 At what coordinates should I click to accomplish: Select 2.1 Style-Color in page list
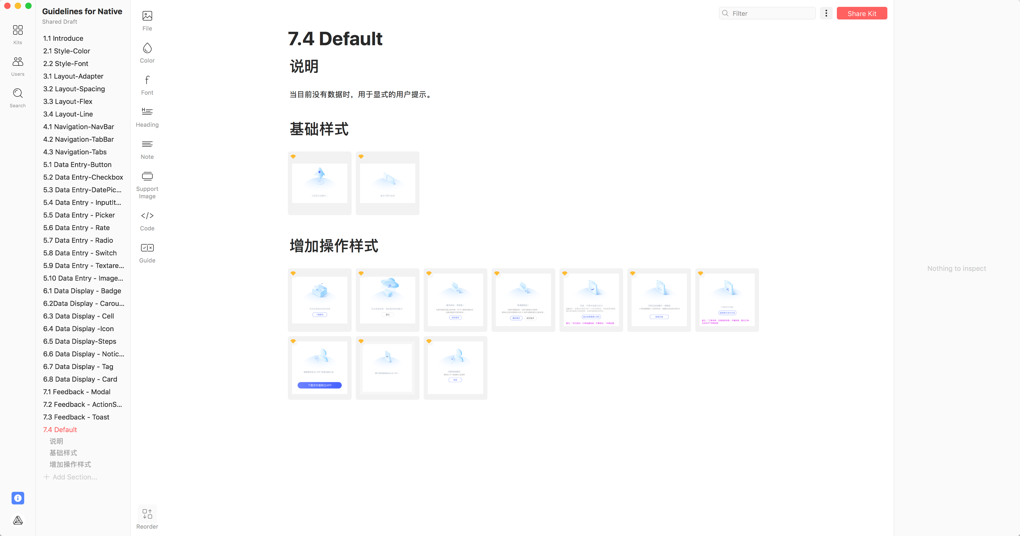pyautogui.click(x=67, y=51)
